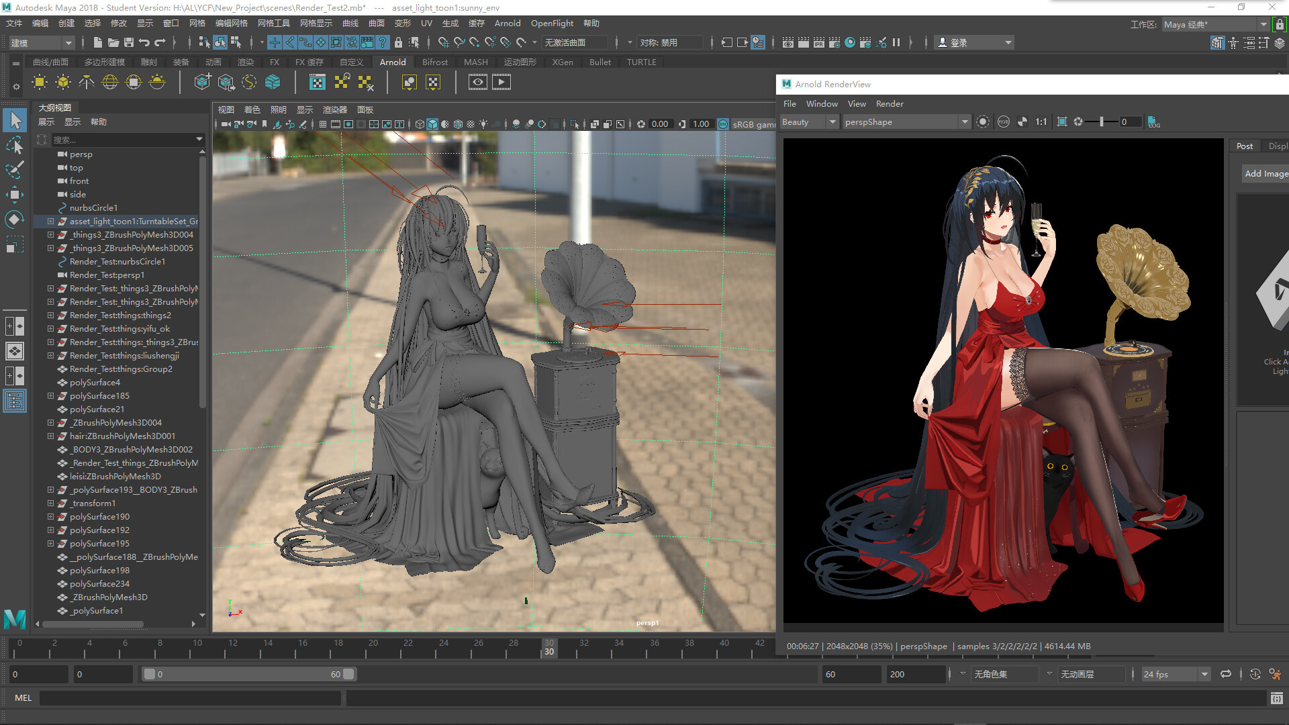Click Arnold render shelf play icon

tap(502, 82)
